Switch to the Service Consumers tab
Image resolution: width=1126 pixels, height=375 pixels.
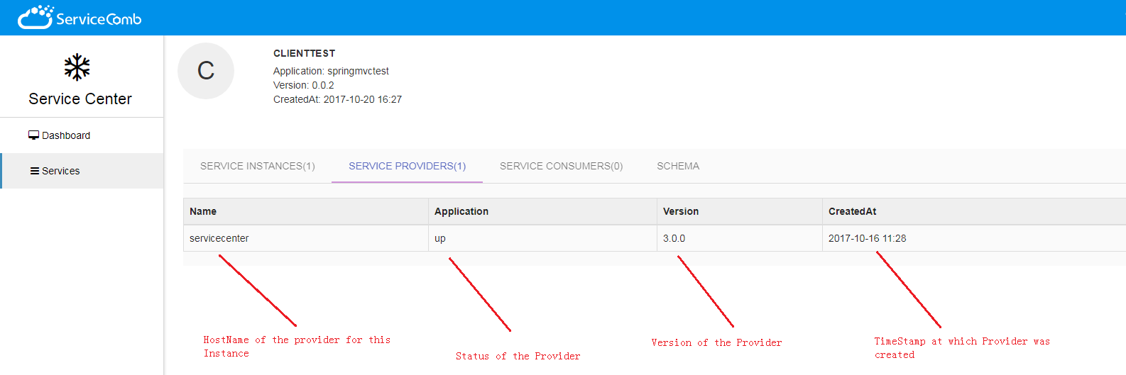[x=561, y=166]
